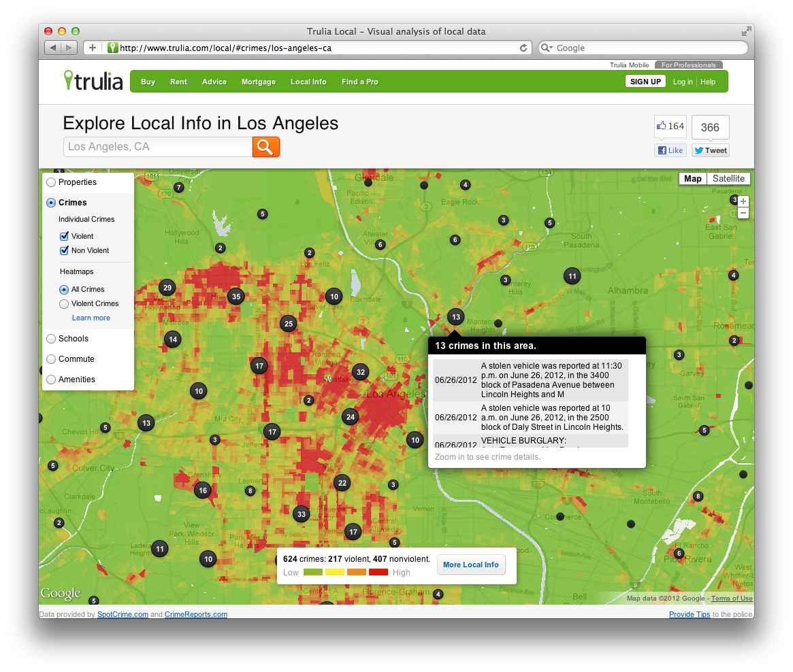
Task: Click the selected crime marker 13 above popup
Action: tap(455, 318)
